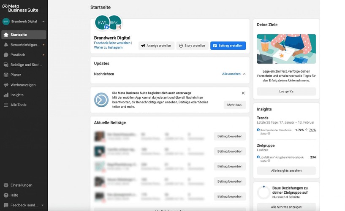This screenshot has height=211, width=345.
Task: Click the audience progress ring indicator
Action: (x=264, y=192)
